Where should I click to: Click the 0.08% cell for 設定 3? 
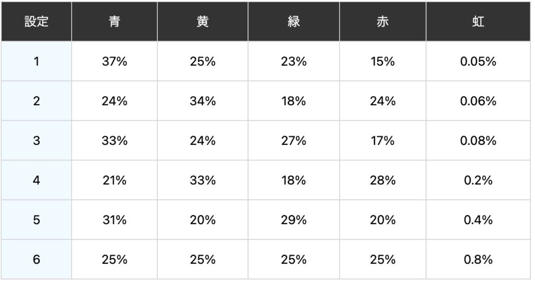click(x=478, y=141)
